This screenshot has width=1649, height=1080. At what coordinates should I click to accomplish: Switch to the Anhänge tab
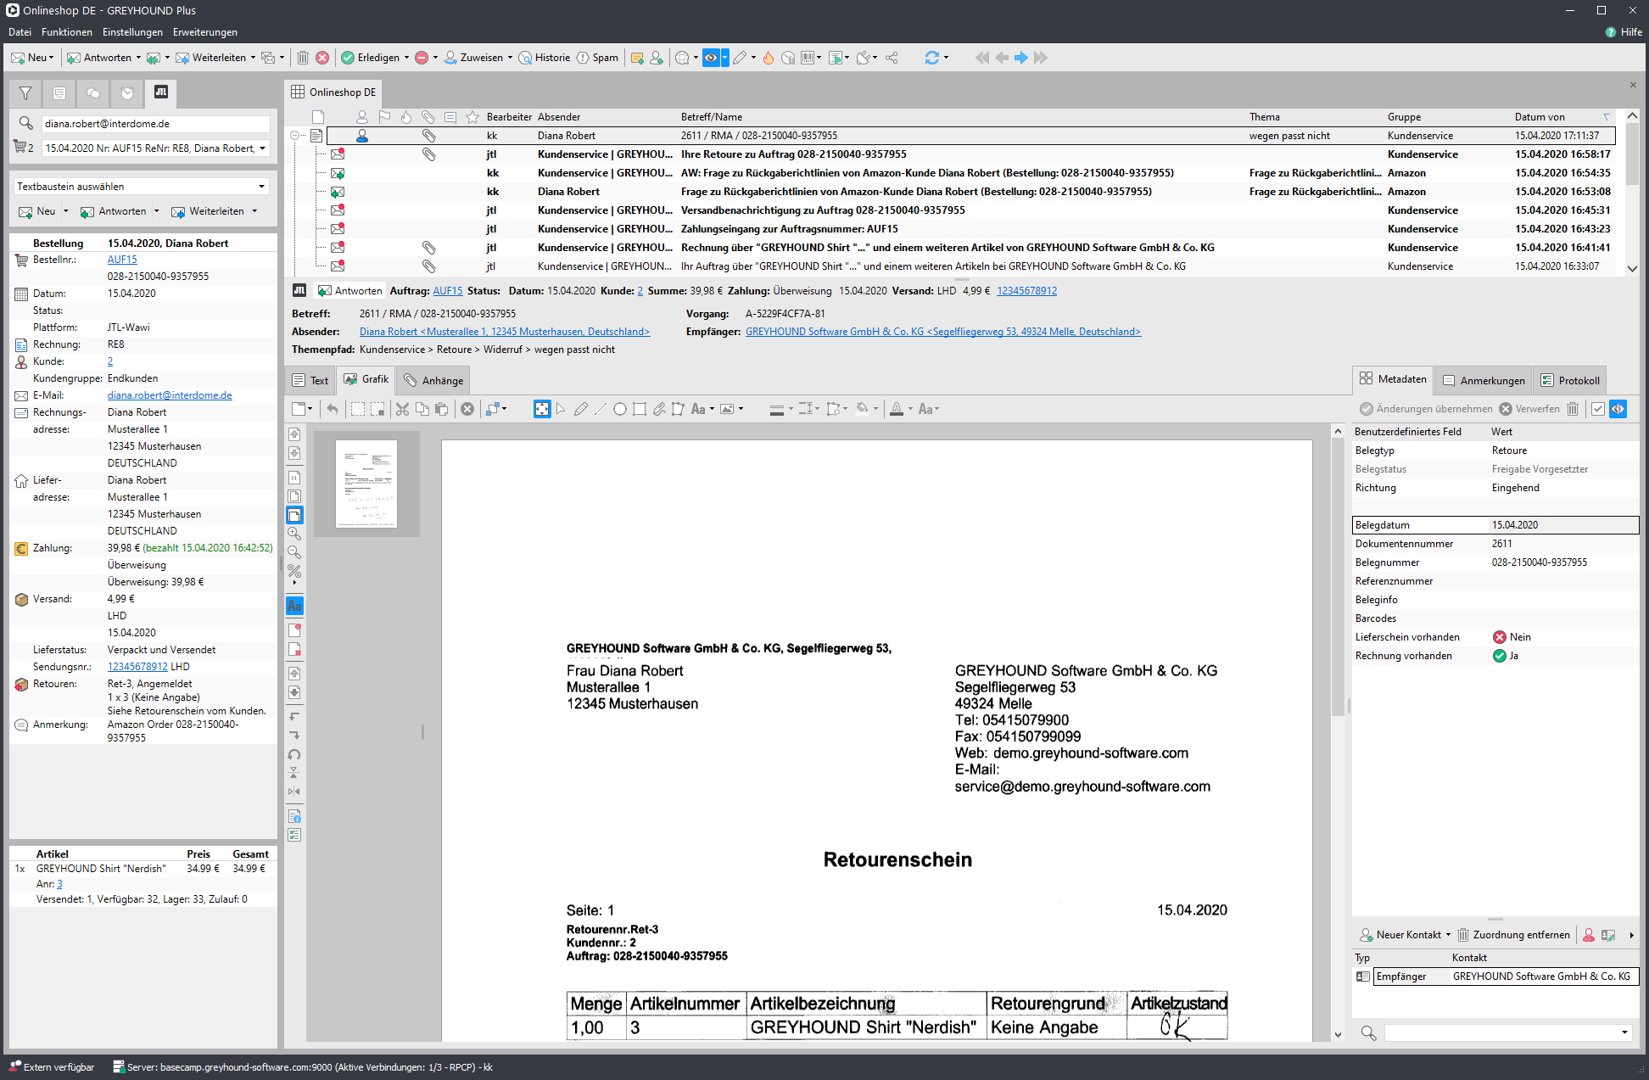click(433, 380)
